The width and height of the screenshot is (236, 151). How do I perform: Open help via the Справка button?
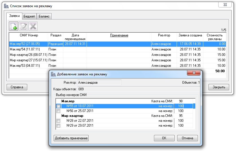click(x=17, y=87)
